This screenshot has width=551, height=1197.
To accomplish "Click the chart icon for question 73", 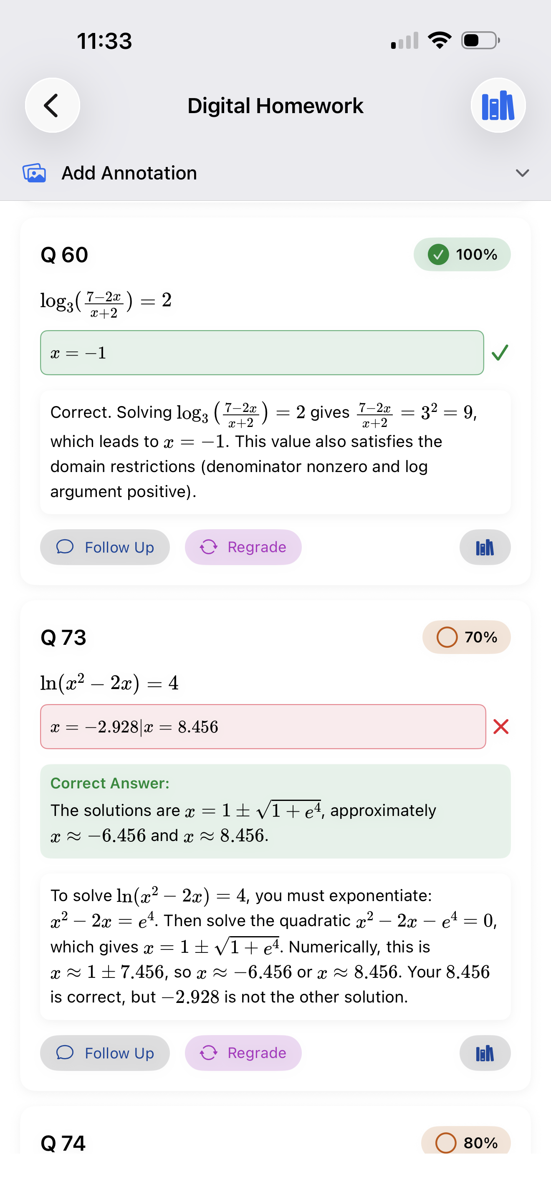I will pos(485,1053).
